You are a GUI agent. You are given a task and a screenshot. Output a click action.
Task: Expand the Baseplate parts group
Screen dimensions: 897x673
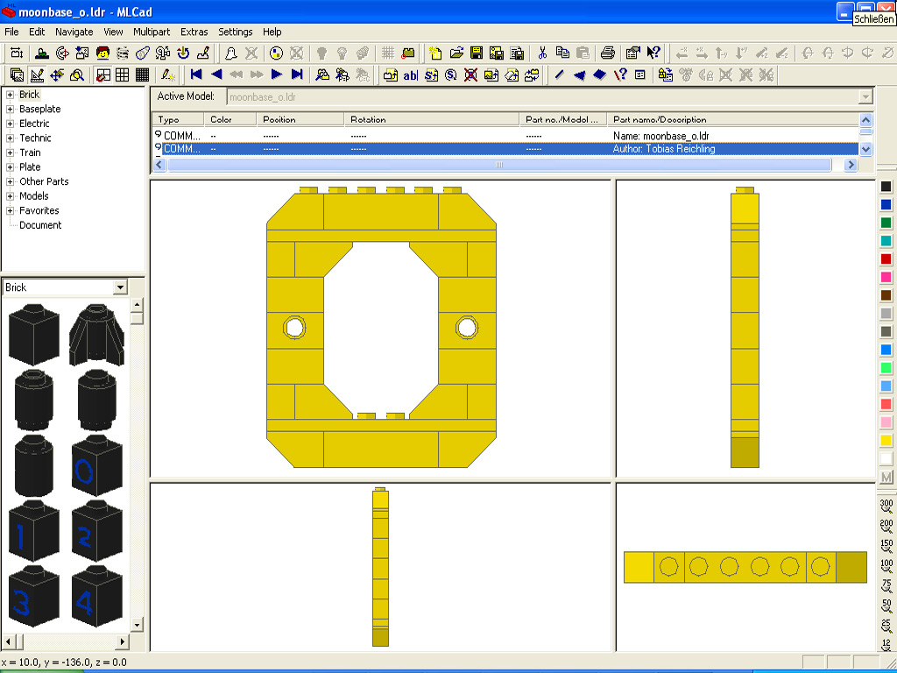pos(10,110)
